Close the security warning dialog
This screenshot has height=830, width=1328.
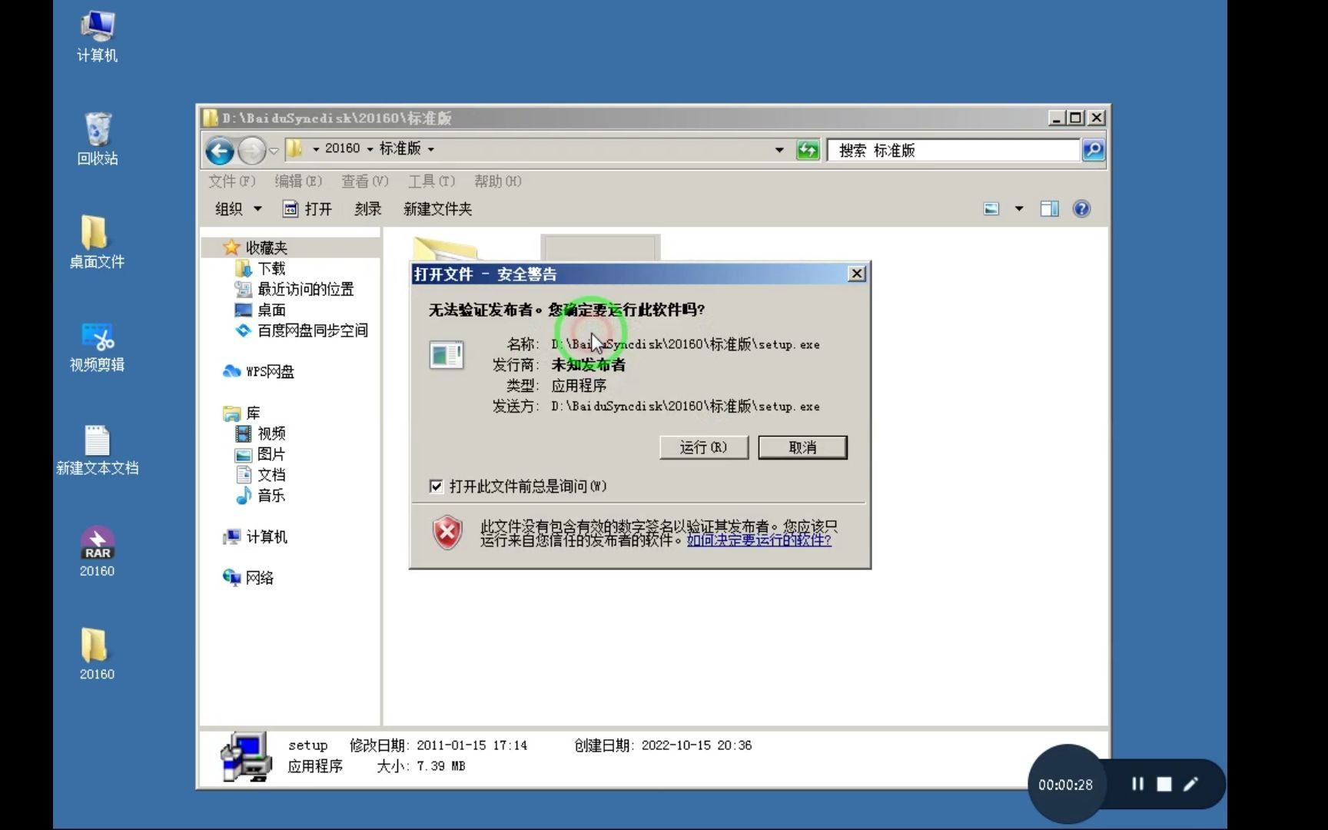click(856, 274)
